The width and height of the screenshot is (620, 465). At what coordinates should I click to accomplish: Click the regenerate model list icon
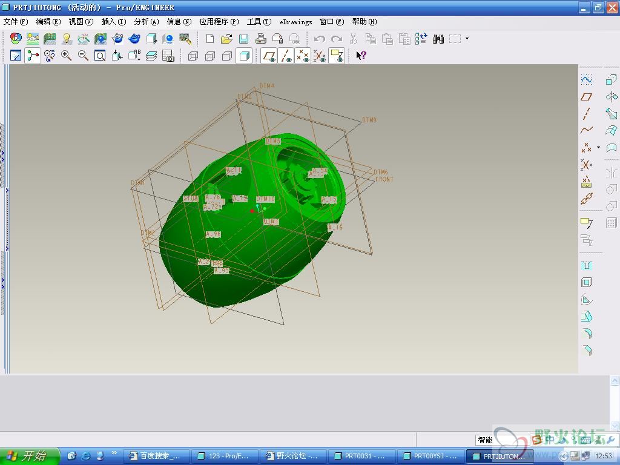pyautogui.click(x=421, y=39)
